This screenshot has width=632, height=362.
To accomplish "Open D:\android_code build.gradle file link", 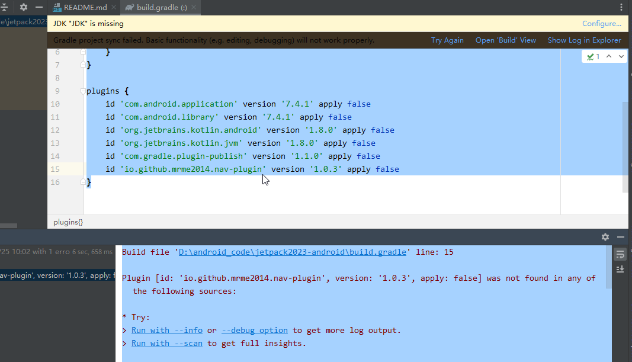I will point(292,252).
